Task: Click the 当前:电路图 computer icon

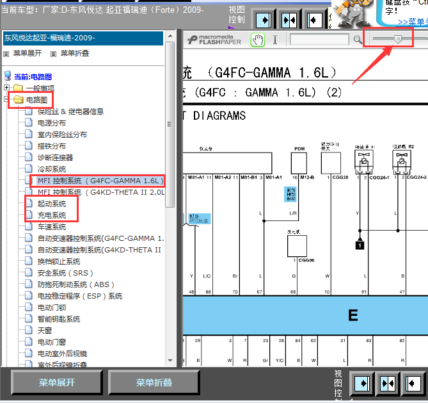Action: click(8, 76)
